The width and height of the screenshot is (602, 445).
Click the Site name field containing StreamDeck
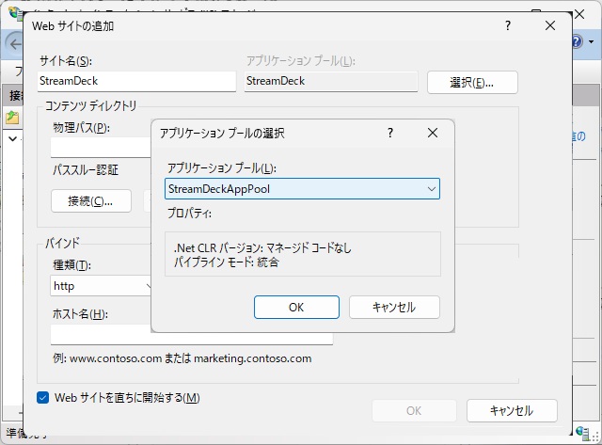click(x=136, y=81)
